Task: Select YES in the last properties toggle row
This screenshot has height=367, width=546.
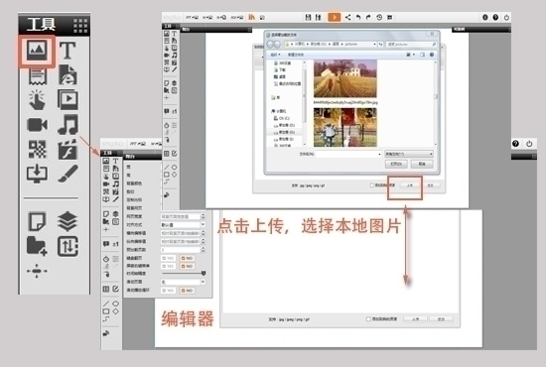Action: 169,291
